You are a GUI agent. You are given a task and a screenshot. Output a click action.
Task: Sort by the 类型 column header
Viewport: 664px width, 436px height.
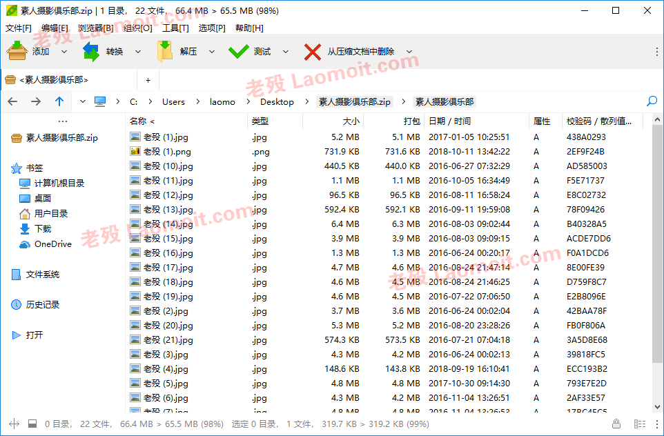click(x=275, y=121)
